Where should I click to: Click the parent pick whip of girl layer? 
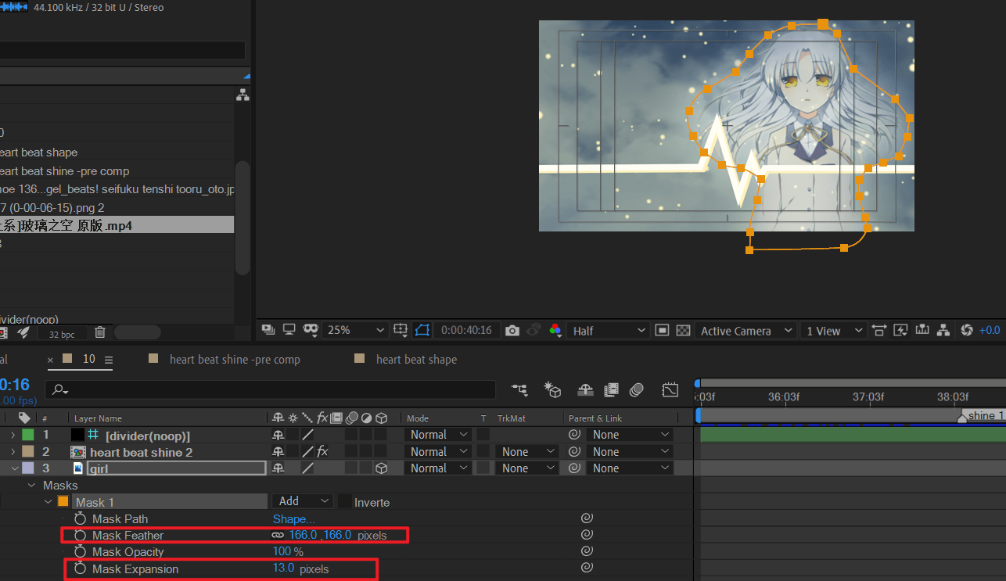click(x=575, y=468)
